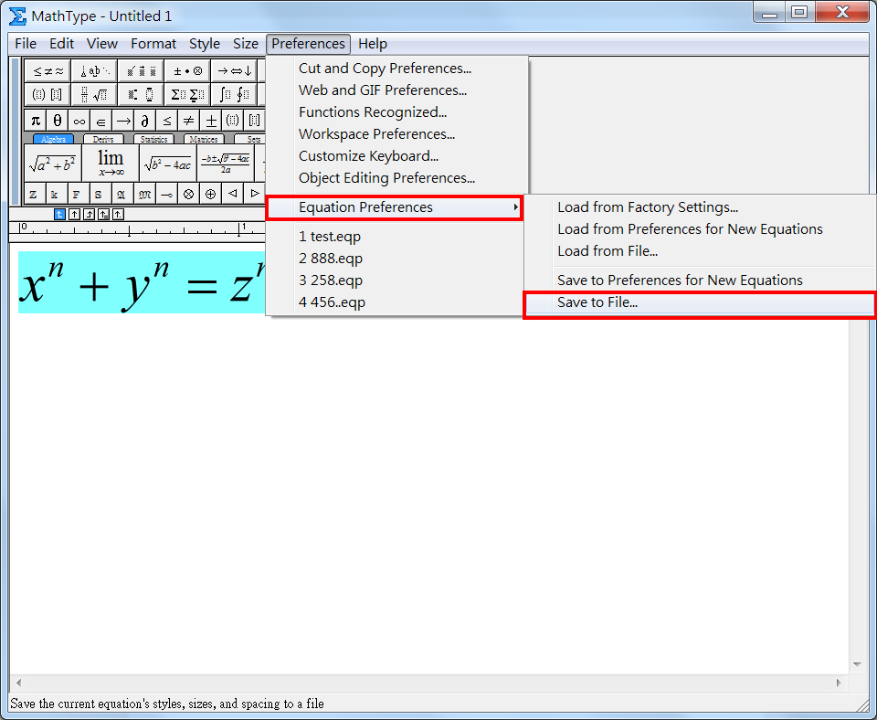This screenshot has width=877, height=720.
Task: Choose Cut and Copy Preferences
Action: pos(397,69)
